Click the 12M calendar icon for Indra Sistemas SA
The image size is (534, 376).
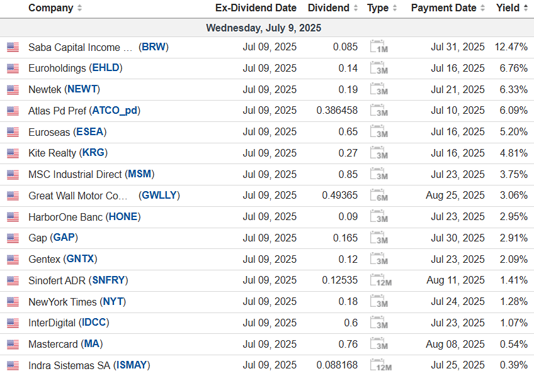click(381, 365)
